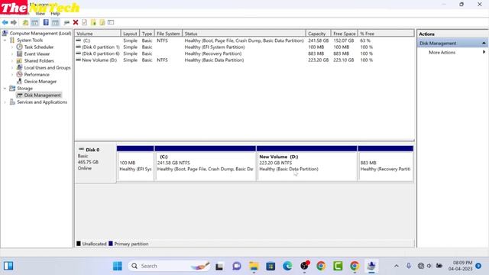Screen dimensions: 489x275
Task: Select Disk Management in the tree
Action: 42,95
